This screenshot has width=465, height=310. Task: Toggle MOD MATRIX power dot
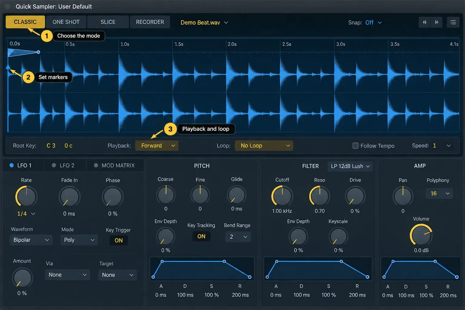(96, 165)
